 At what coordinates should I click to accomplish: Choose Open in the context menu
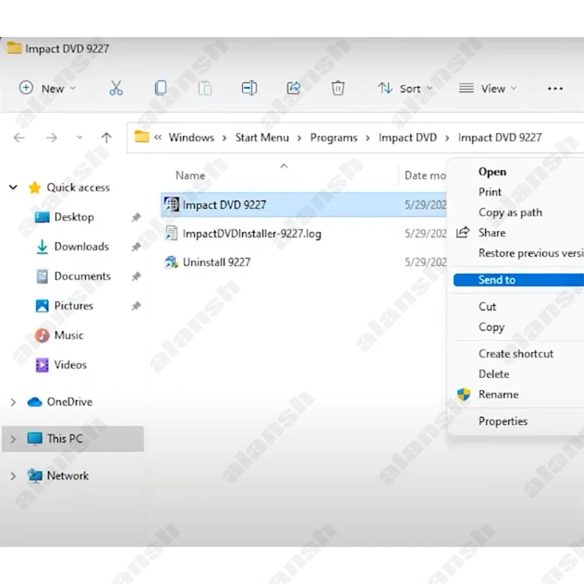[x=492, y=172]
